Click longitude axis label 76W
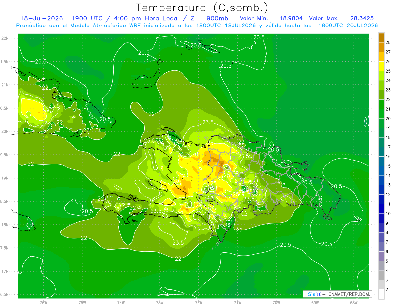The width and height of the screenshot is (397, 307). 43,302
